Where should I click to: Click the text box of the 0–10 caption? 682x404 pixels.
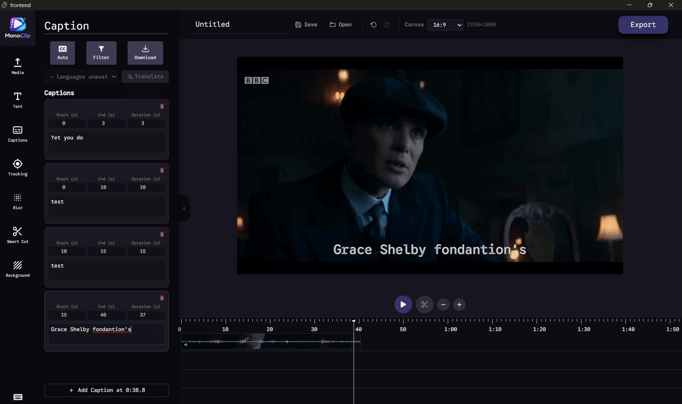(x=107, y=206)
